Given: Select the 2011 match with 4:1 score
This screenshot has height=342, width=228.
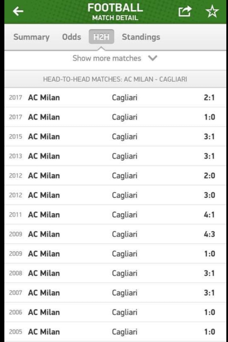Looking at the screenshot, I should (115, 215).
